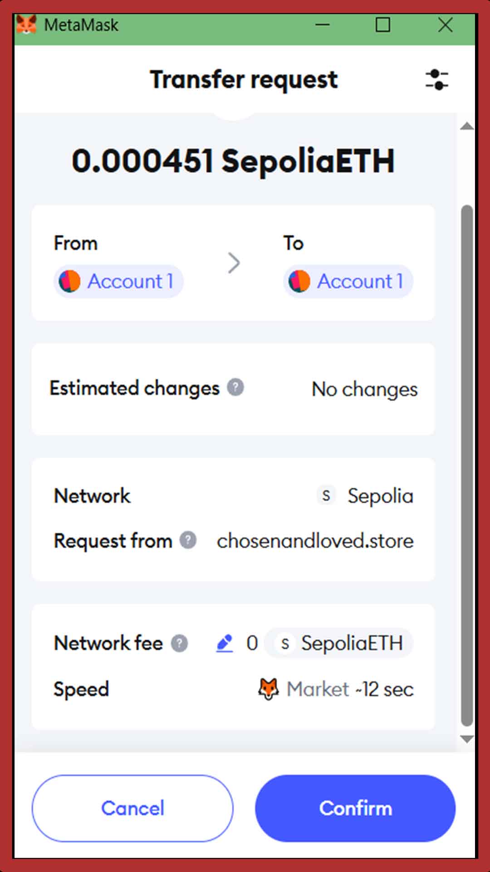This screenshot has width=490, height=872.
Task: Click the chosenandloved.store request origin
Action: point(315,541)
